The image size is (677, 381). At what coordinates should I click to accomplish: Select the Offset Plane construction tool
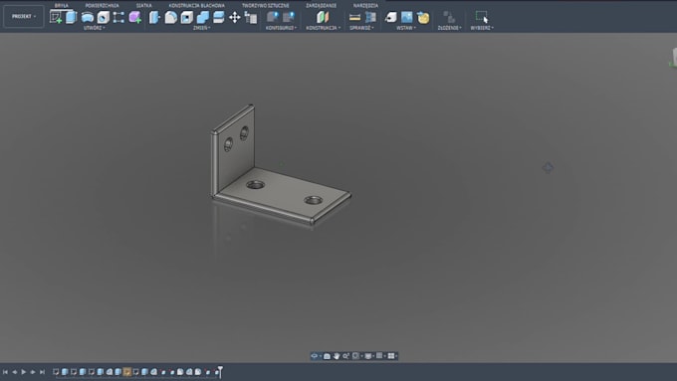(323, 17)
